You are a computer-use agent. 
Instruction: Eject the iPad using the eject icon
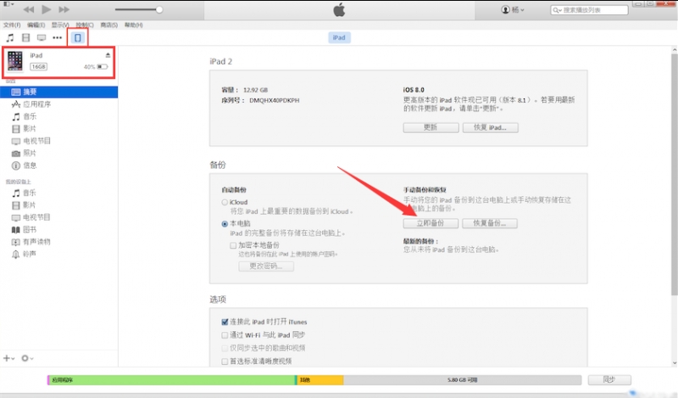(108, 55)
